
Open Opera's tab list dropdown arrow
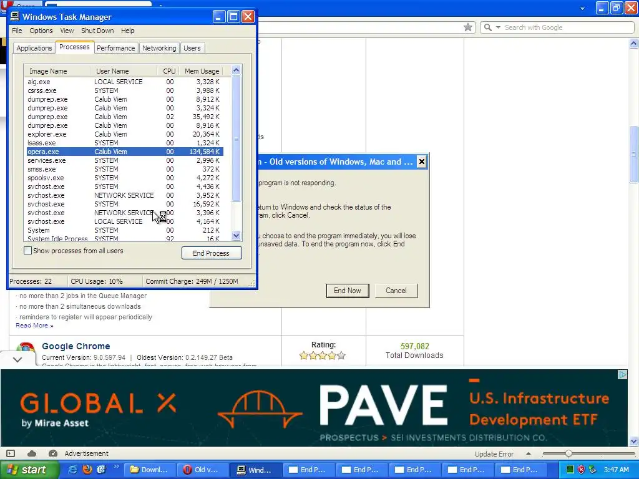pyautogui.click(x=582, y=8)
